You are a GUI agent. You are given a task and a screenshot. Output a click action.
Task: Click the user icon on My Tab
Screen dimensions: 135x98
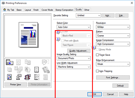[5, 10]
